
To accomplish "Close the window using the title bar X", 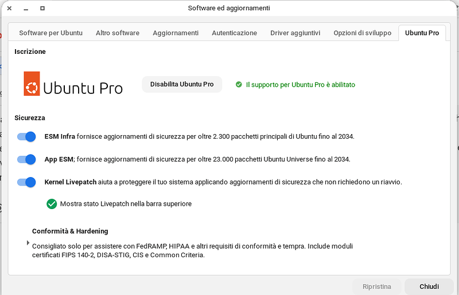I will [x=9, y=8].
